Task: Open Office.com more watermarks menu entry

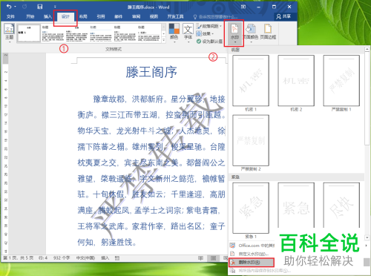Action: [x=252, y=246]
